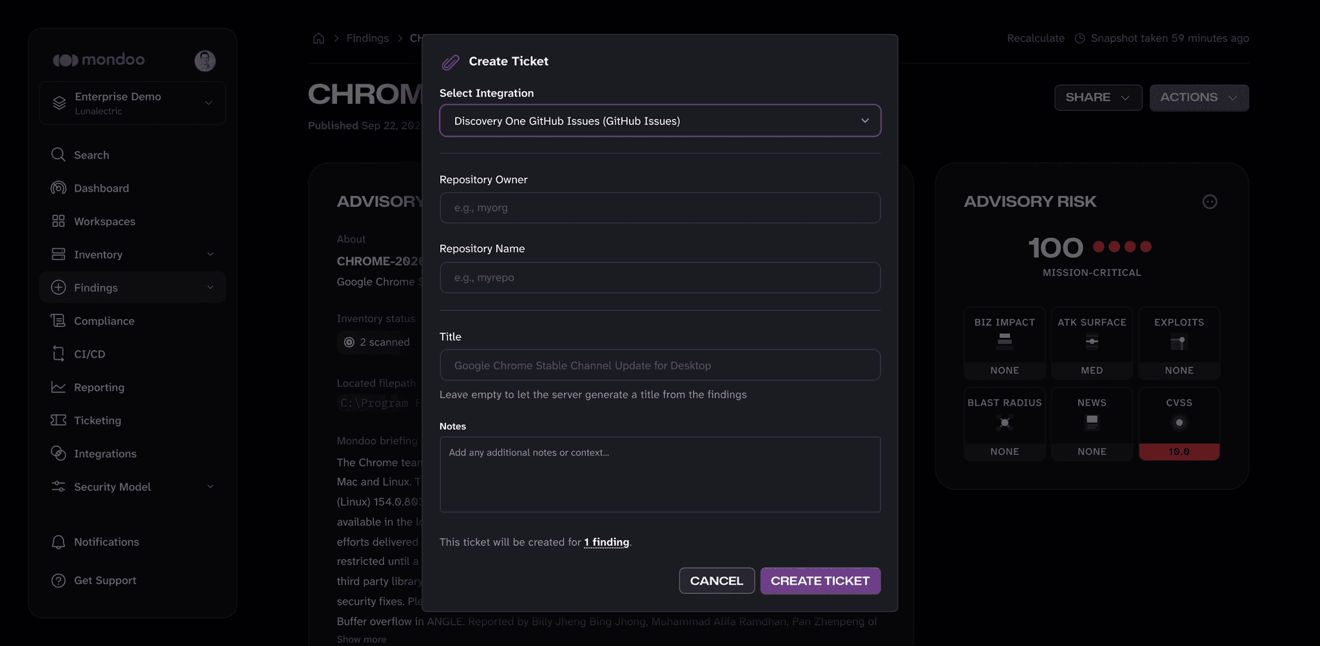Click the Compliance icon in the sidebar
Viewport: 1320px width, 646px height.
pos(59,320)
